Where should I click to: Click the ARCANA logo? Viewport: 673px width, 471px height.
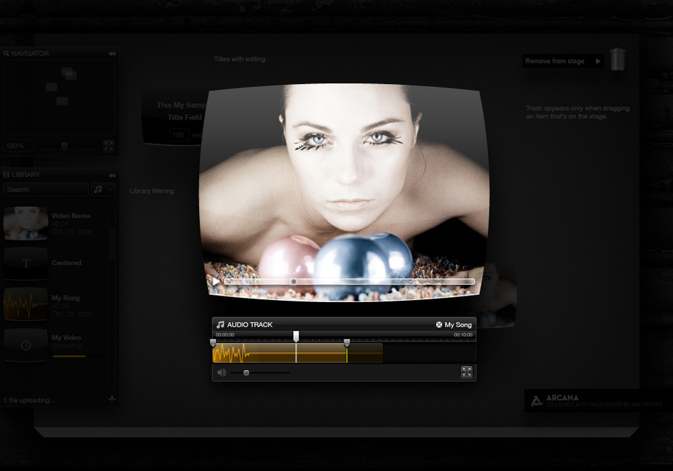536,401
